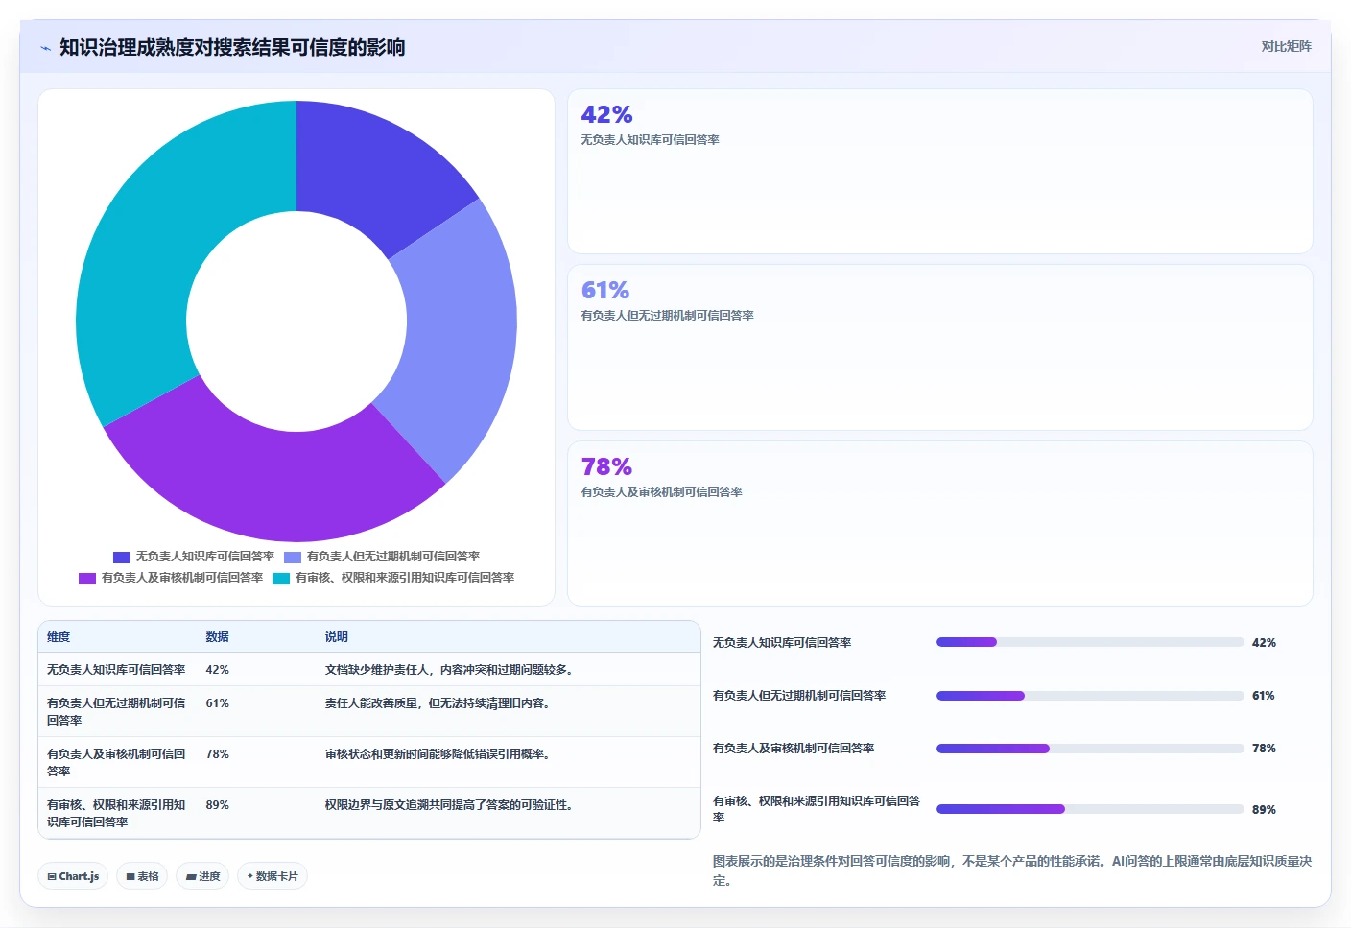Click the 数据 table column header
The image size is (1351, 928).
click(x=217, y=637)
